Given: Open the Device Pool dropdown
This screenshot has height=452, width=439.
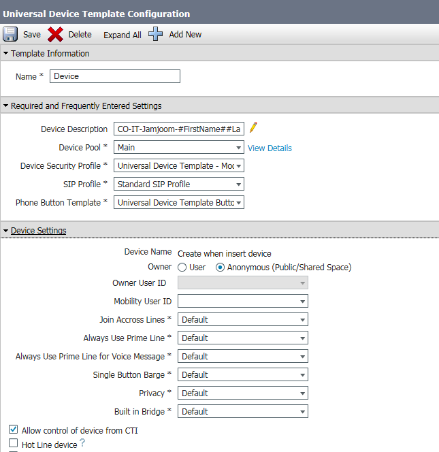Looking at the screenshot, I should (x=179, y=148).
